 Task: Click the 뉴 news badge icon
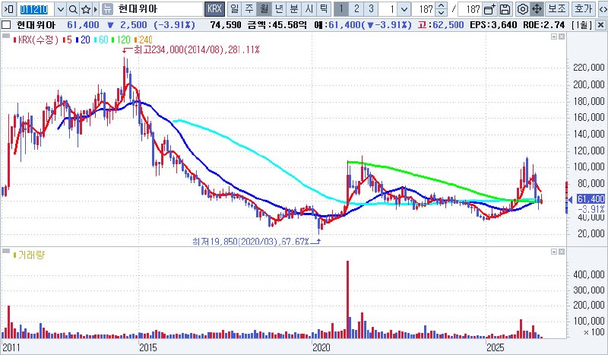pyautogui.click(x=107, y=9)
